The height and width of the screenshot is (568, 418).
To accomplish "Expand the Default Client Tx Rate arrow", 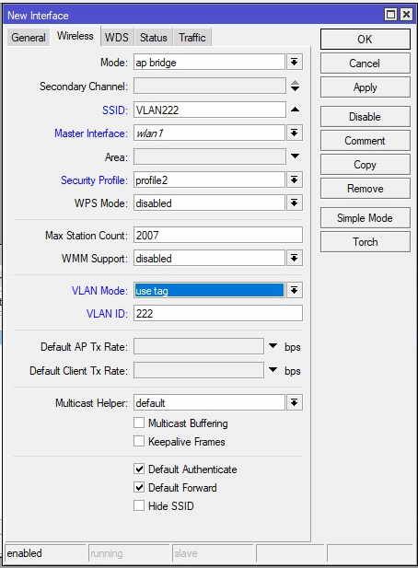I will click(x=273, y=370).
